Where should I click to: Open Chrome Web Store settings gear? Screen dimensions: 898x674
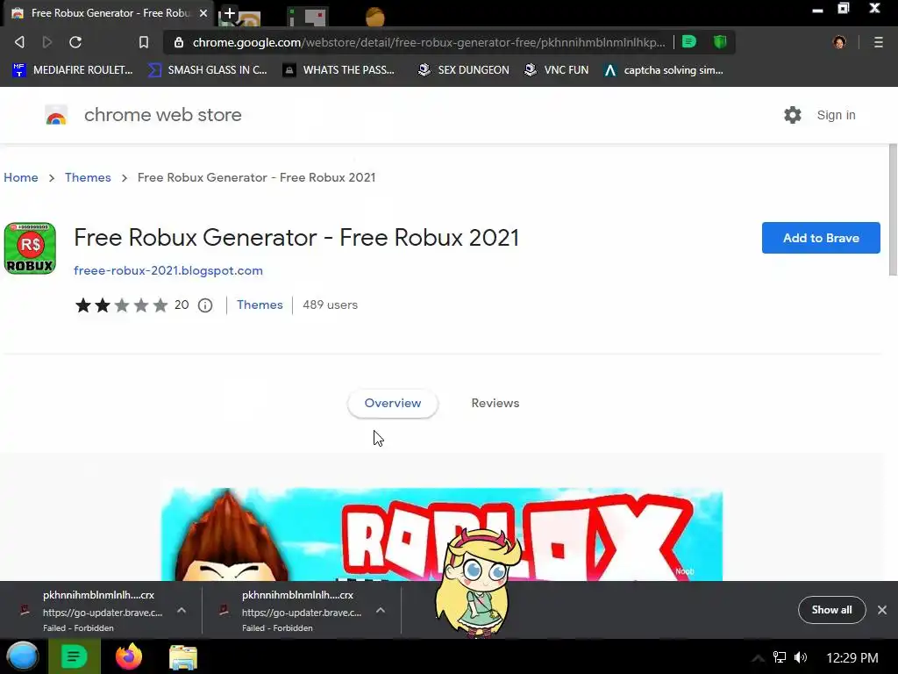(793, 115)
